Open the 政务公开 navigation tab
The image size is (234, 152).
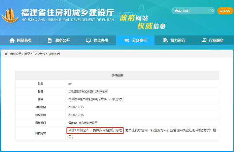pos(58,40)
